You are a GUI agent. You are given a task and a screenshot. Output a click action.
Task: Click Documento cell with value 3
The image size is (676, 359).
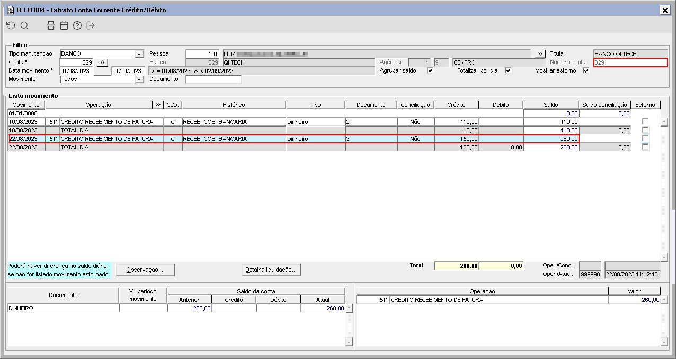coord(371,139)
